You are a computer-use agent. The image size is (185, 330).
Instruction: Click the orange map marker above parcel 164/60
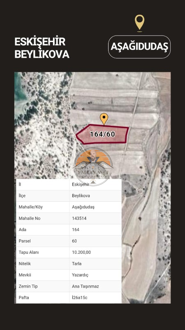click(104, 119)
